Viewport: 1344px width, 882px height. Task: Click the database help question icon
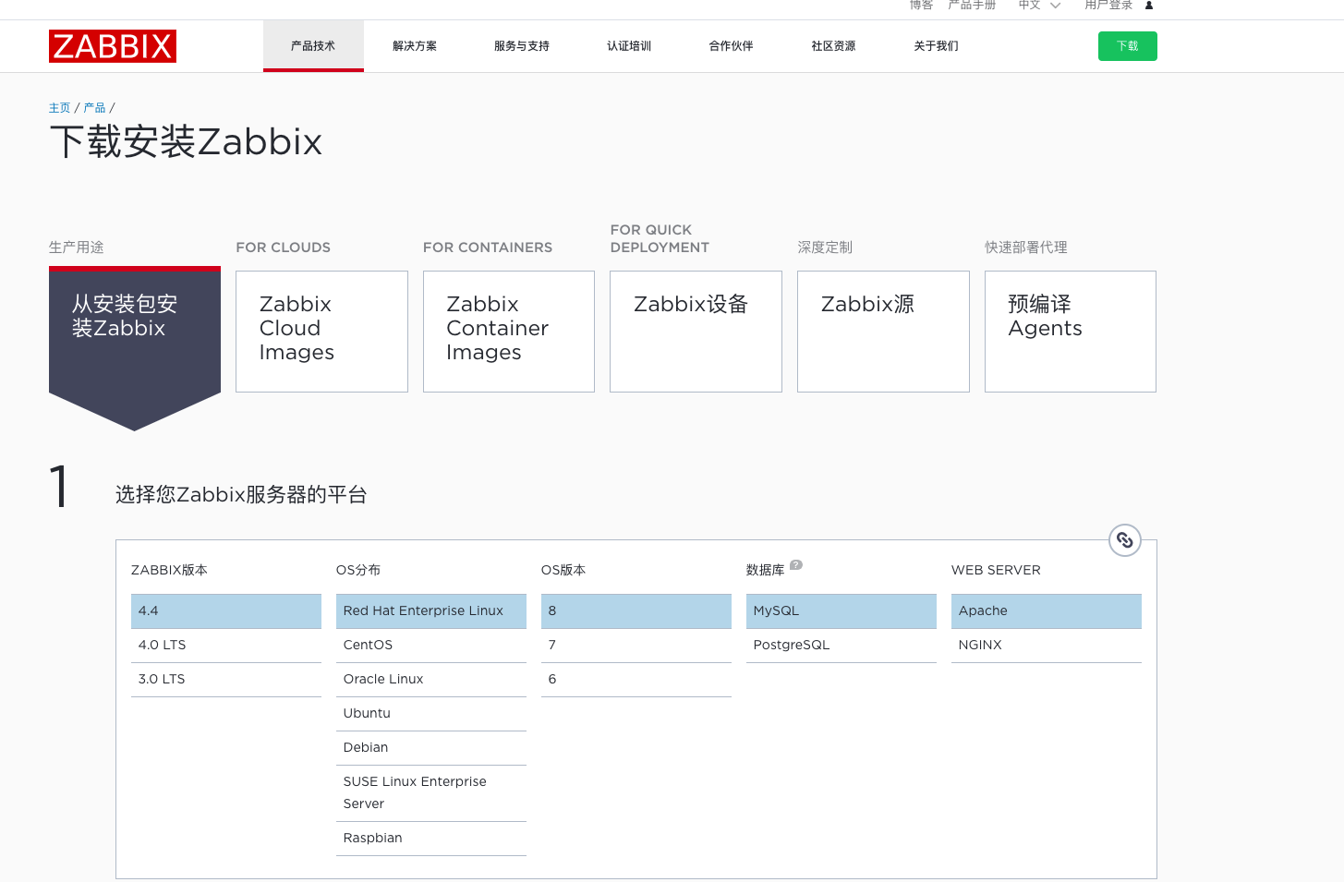click(796, 565)
